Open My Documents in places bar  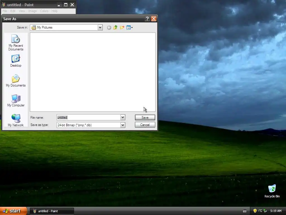click(16, 81)
